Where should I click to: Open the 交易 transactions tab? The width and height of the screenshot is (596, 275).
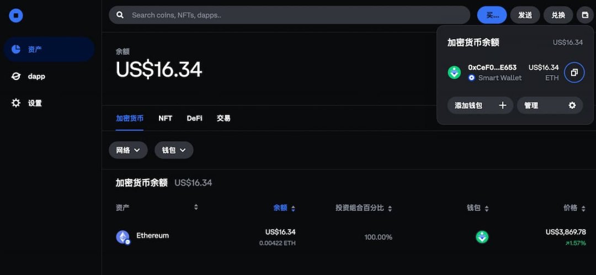(223, 118)
